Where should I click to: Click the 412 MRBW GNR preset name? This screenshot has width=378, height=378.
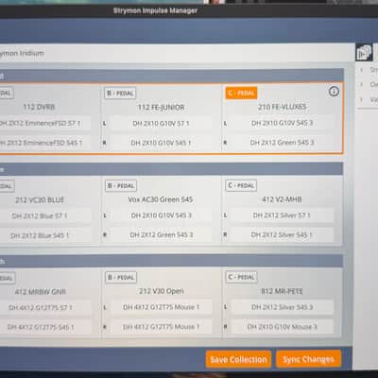click(41, 292)
